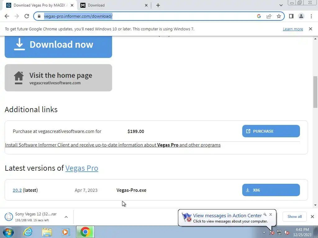Open a new tab
This screenshot has height=238, width=318.
point(158,5)
